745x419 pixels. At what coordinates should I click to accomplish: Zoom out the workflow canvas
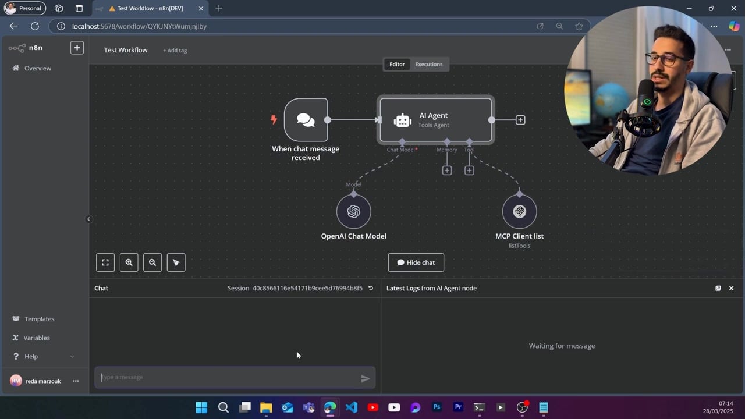pyautogui.click(x=152, y=262)
